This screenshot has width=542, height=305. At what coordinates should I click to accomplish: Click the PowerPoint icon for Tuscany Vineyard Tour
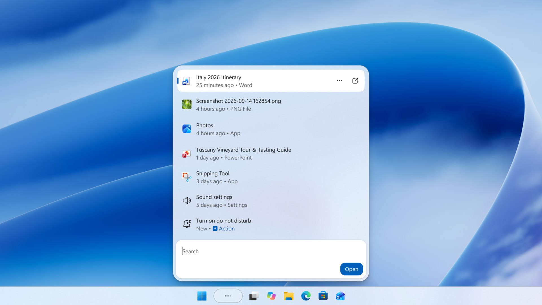pos(186,154)
